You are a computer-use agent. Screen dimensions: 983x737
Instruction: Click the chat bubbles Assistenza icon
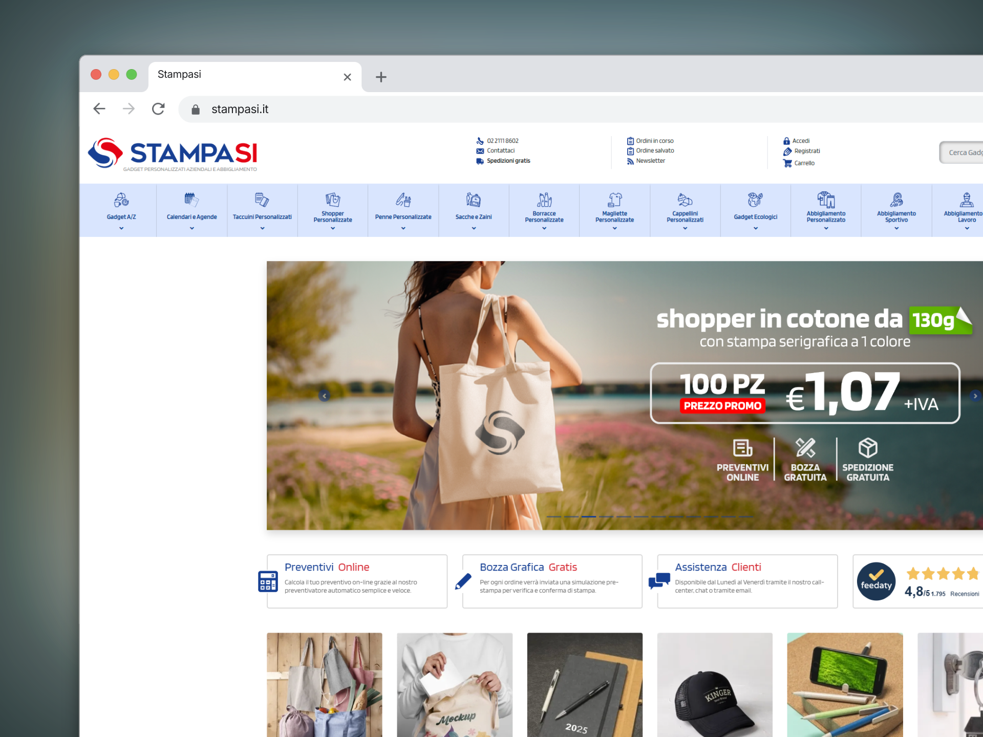pyautogui.click(x=659, y=581)
